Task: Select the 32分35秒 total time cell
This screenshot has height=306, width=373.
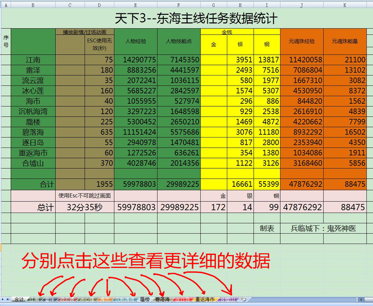Action: coord(85,208)
